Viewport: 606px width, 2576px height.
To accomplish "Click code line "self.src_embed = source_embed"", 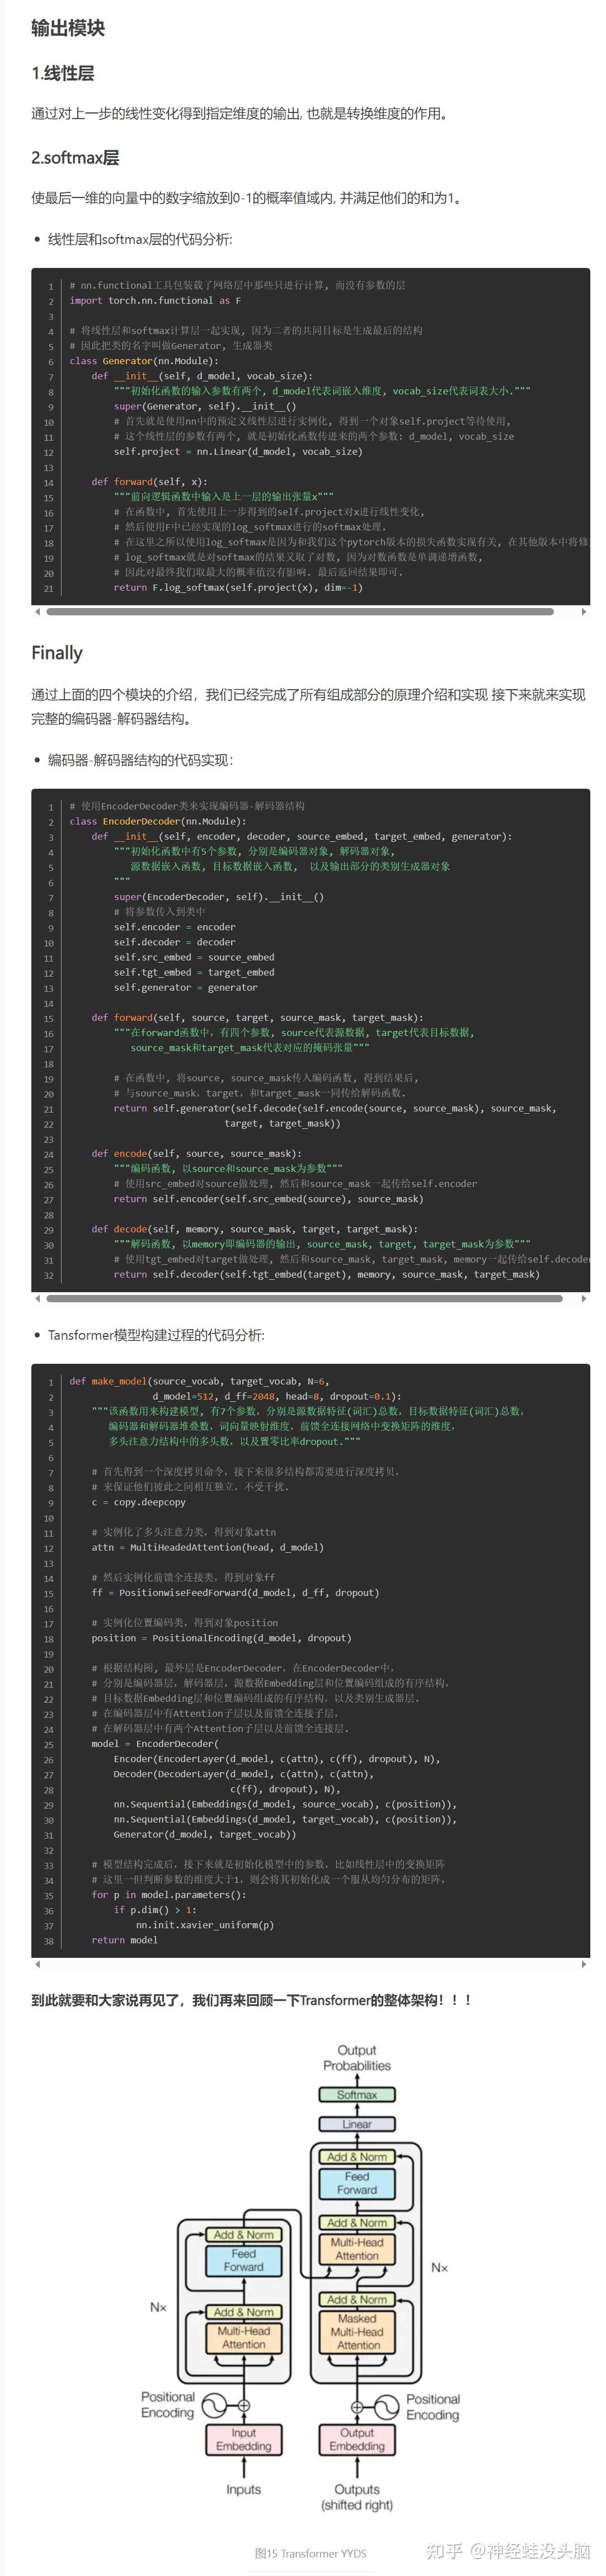I will click(194, 957).
